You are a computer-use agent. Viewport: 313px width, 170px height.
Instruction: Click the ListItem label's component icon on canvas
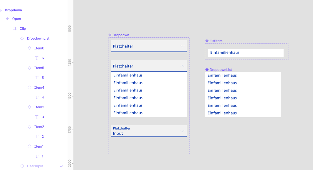coord(207,41)
